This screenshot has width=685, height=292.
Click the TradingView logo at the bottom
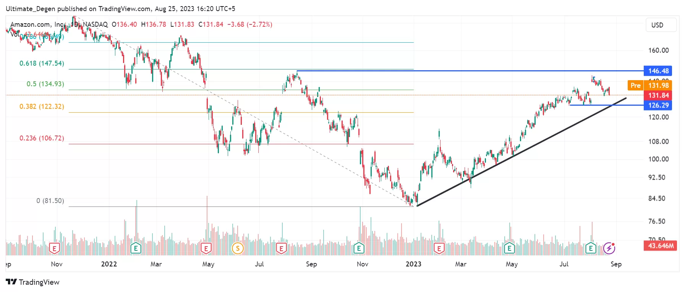(x=33, y=282)
